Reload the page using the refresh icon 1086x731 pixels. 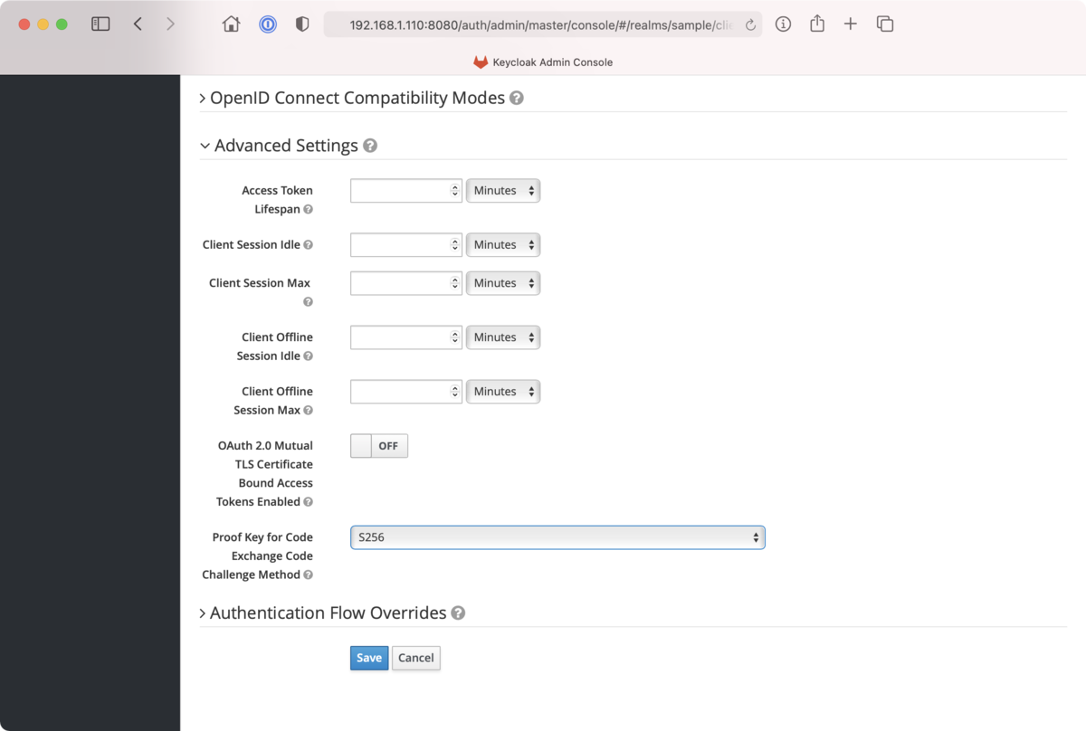click(x=750, y=25)
